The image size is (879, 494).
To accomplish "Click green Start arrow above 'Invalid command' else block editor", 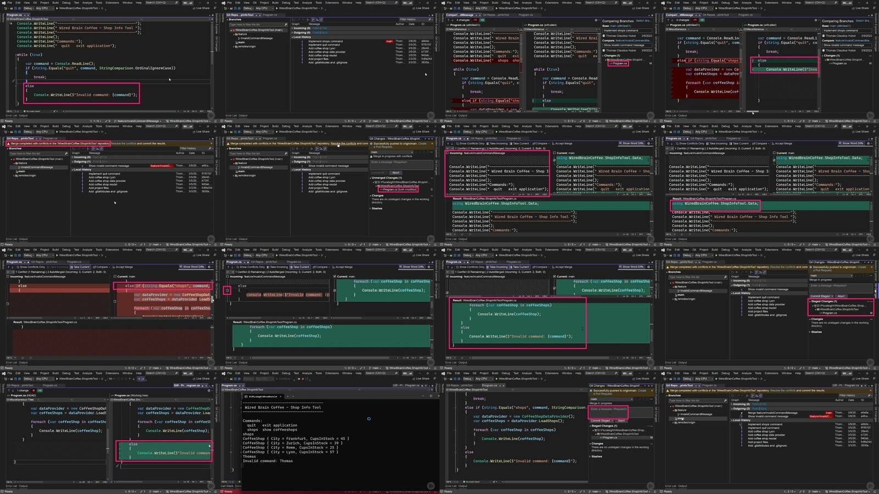I will pyautogui.click(x=57, y=8).
